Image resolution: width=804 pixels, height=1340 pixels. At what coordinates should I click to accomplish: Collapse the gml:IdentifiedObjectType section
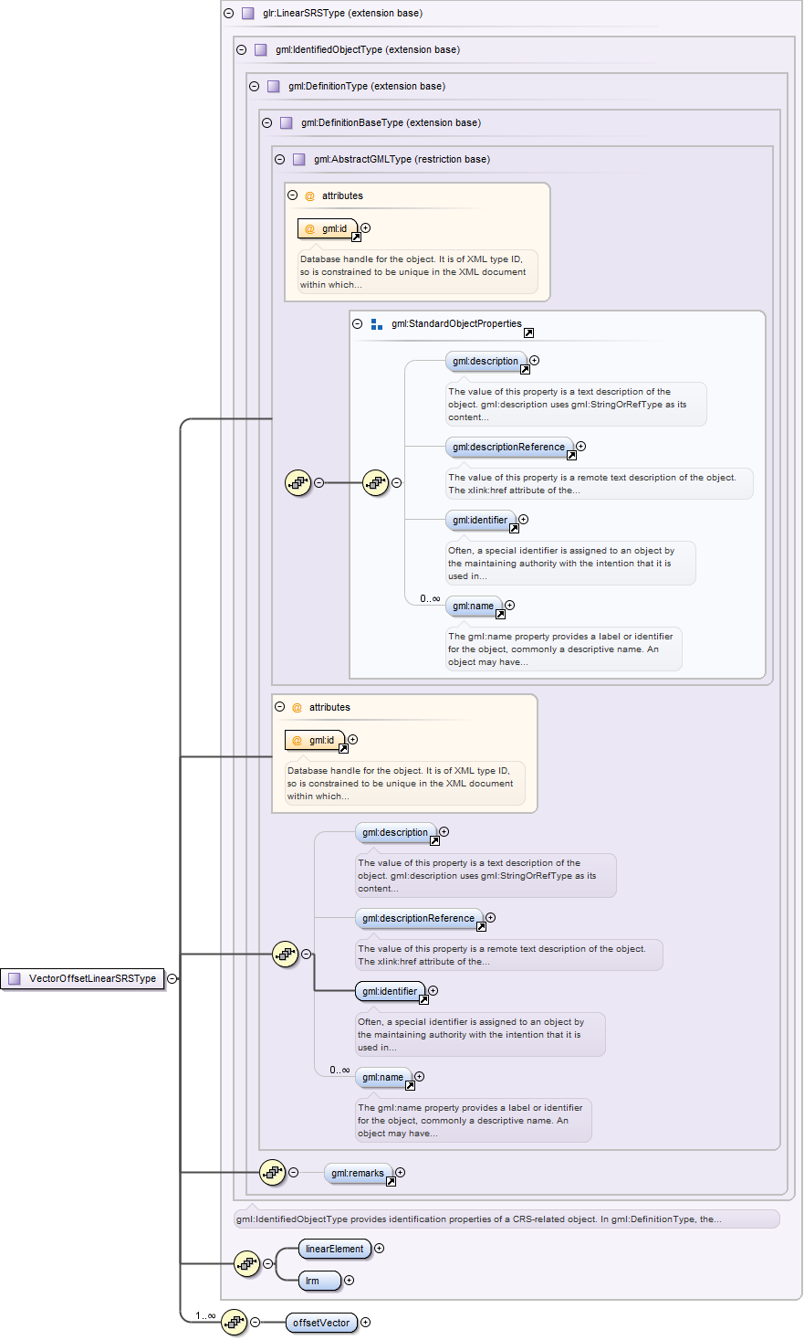tap(242, 50)
